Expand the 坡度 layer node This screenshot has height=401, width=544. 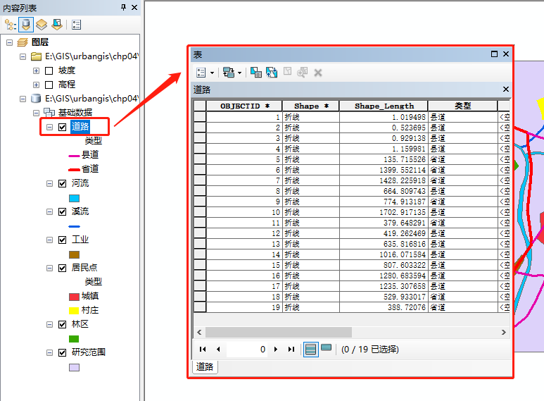click(36, 71)
